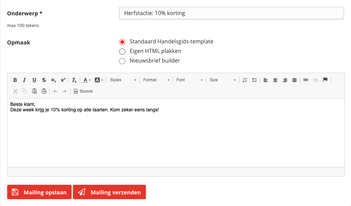Save the mailing with Mailing opslaan

pyautogui.click(x=39, y=192)
